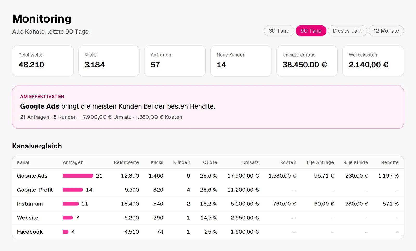
Task: Sort by the Reichweite column header
Action: point(126,162)
